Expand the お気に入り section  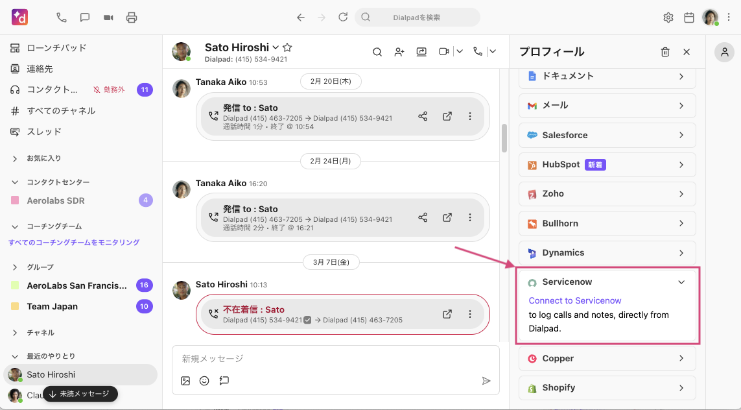pos(15,158)
